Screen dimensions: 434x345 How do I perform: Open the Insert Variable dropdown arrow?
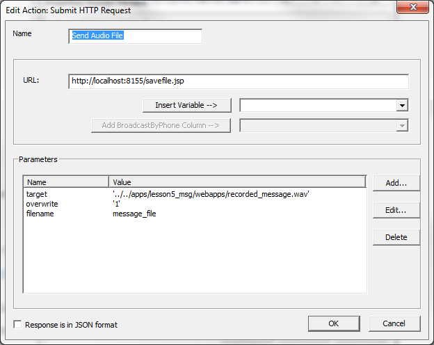(401, 106)
